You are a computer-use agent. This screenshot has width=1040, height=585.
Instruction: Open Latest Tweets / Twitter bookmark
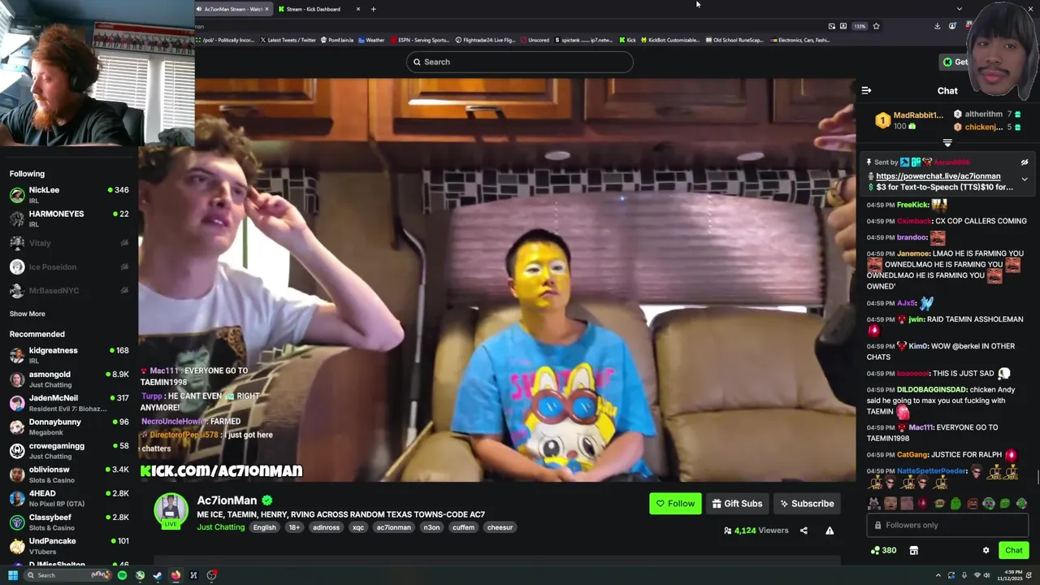[x=288, y=40]
